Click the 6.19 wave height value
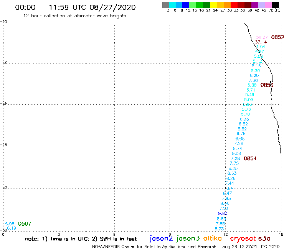This screenshot has width=284, height=250. 12,228
